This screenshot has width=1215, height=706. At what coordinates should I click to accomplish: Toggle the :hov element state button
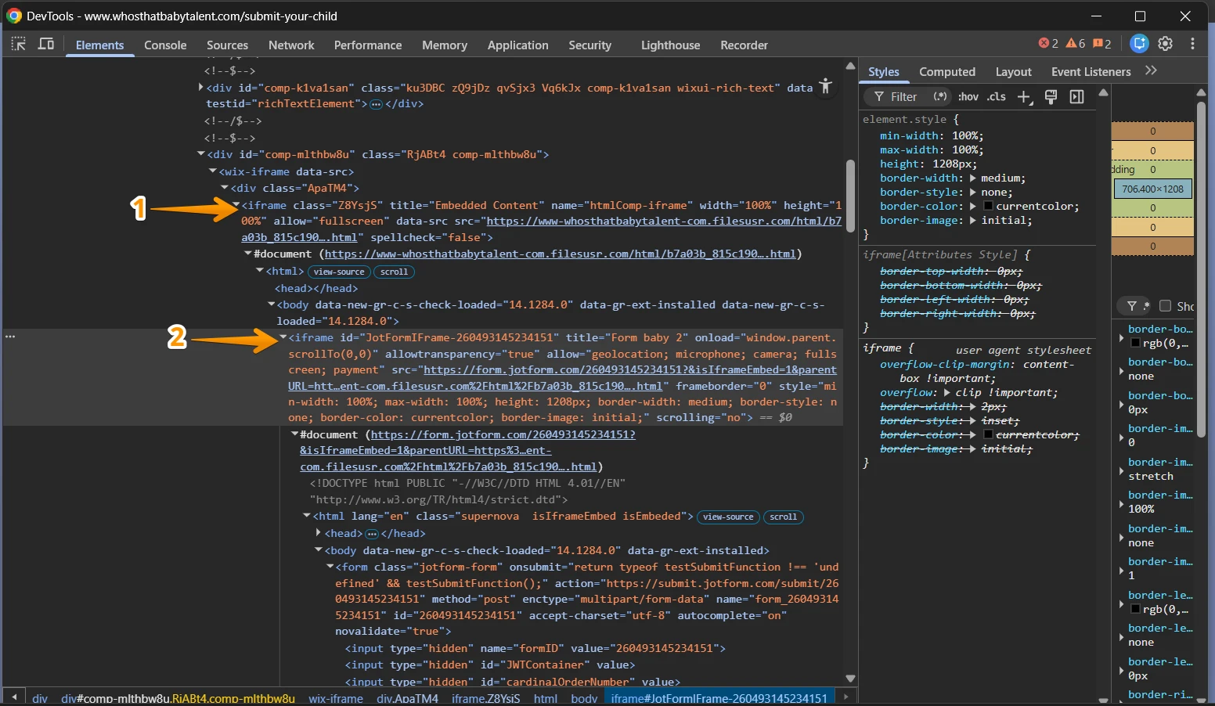point(968,96)
